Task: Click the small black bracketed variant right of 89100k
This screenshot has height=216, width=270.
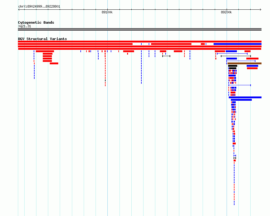Action: 166,56
